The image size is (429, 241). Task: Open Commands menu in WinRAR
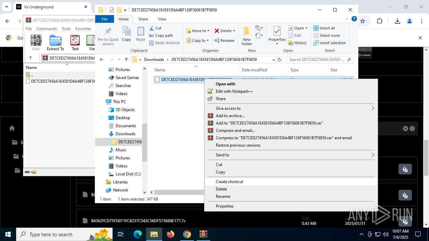[47, 29]
